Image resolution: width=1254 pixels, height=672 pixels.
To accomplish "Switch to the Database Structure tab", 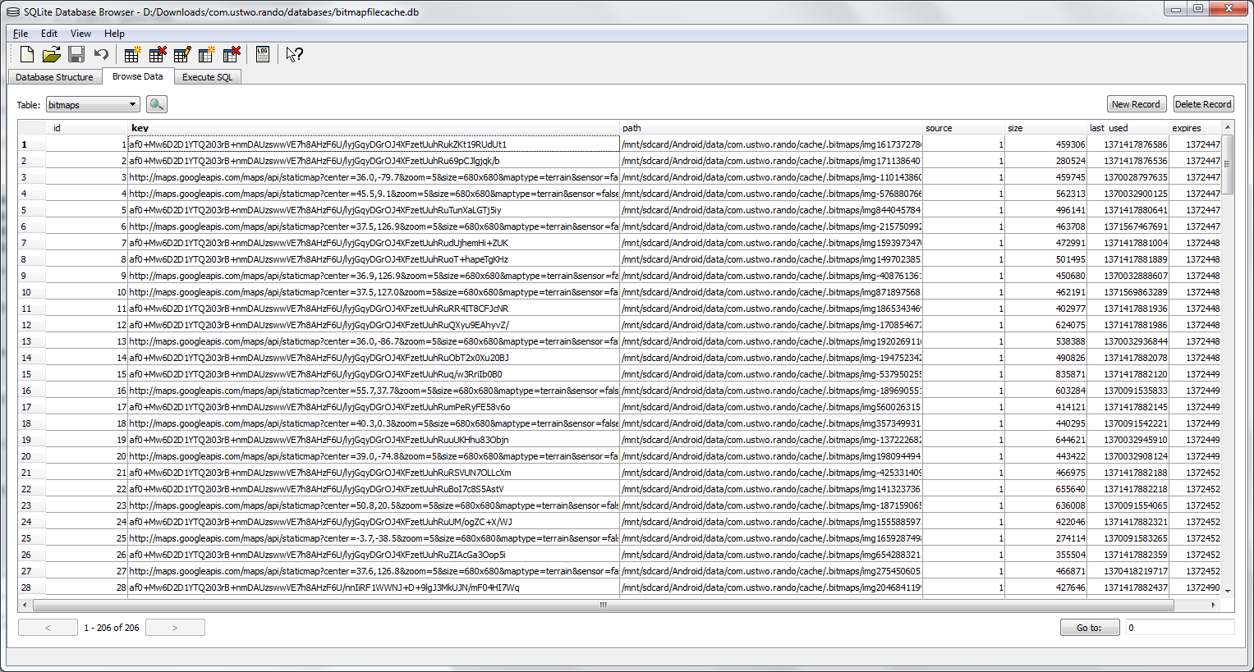I will coord(54,77).
